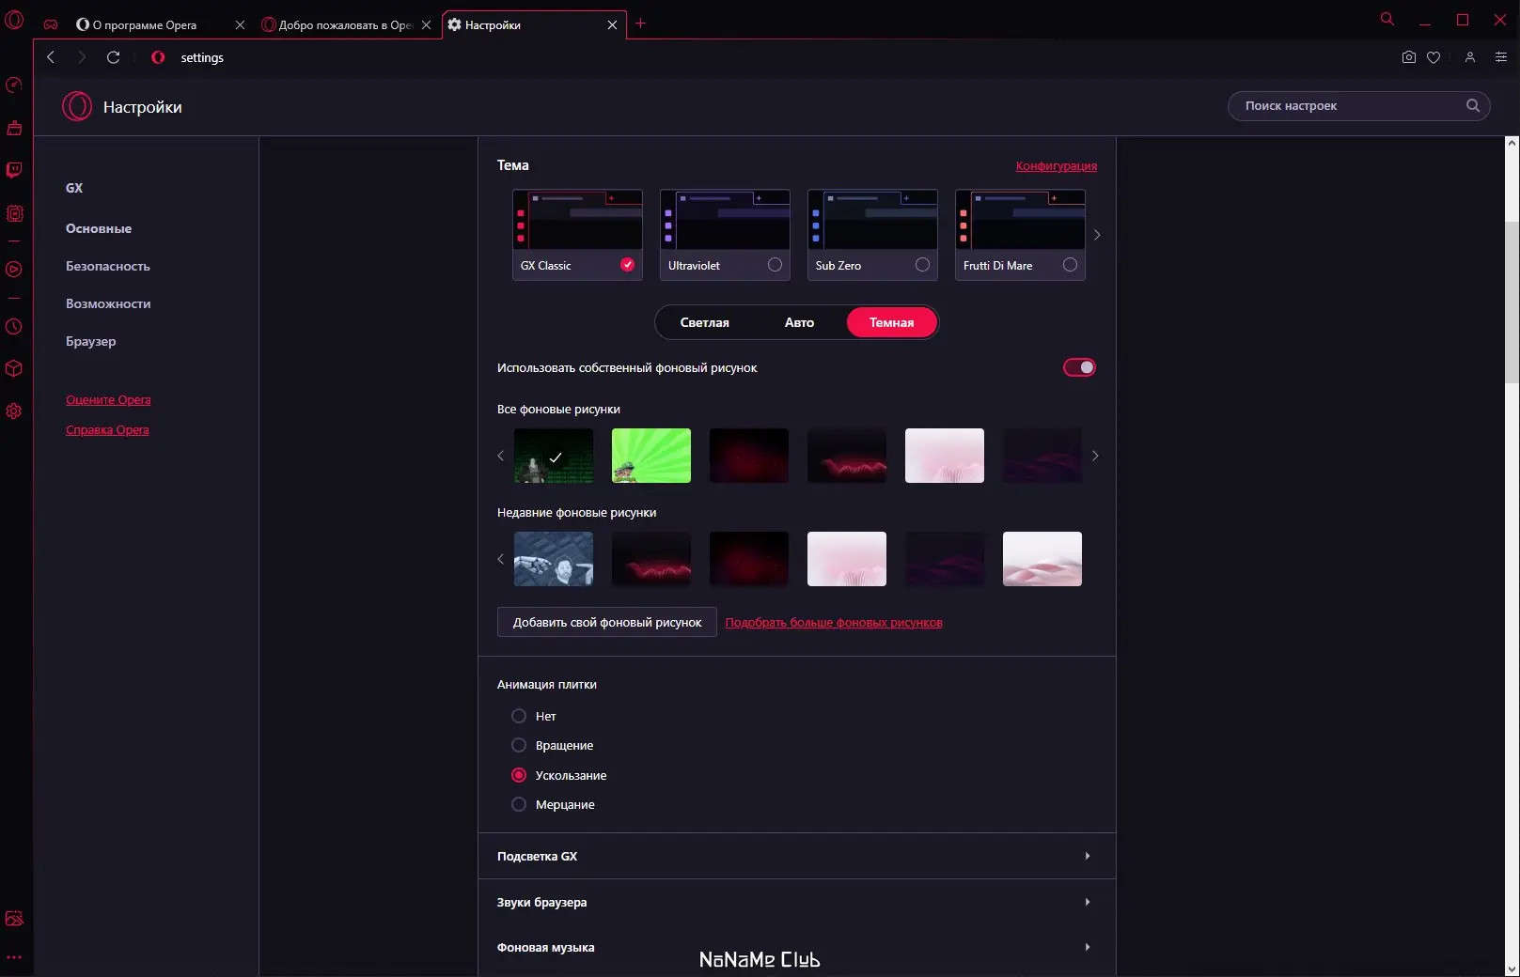1520x977 pixels.
Task: Click the chip-shaped sidebar icon
Action: point(14,213)
